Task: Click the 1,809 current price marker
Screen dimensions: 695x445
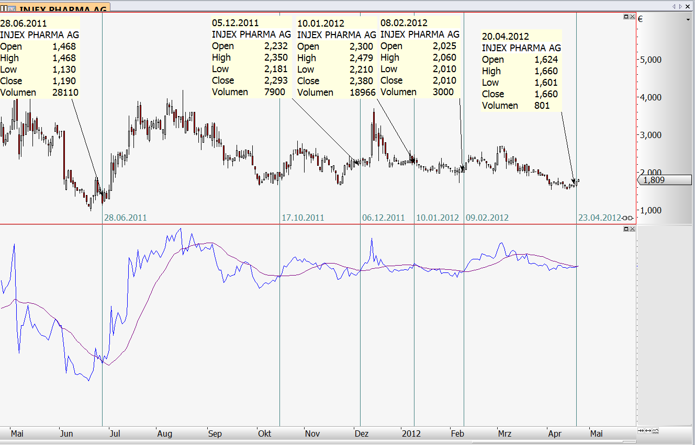Action: pos(665,180)
